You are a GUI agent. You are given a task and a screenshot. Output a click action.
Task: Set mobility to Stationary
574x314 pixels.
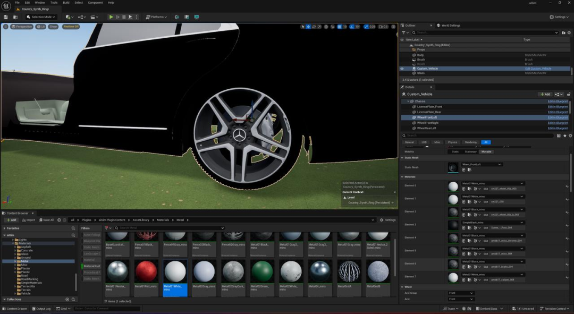[470, 151]
